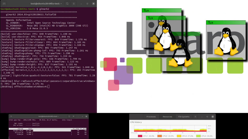Click the 'texture-filter=nearest' result line
Screen dimensions: 248x139
43,39
